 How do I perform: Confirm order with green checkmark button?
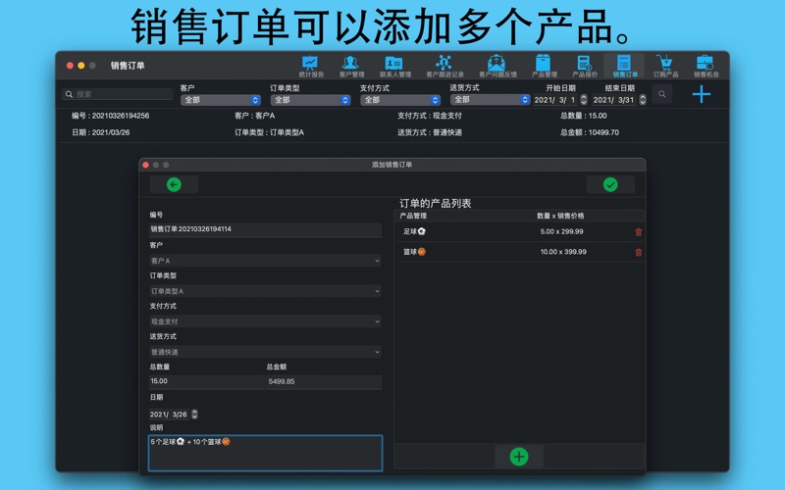point(610,184)
